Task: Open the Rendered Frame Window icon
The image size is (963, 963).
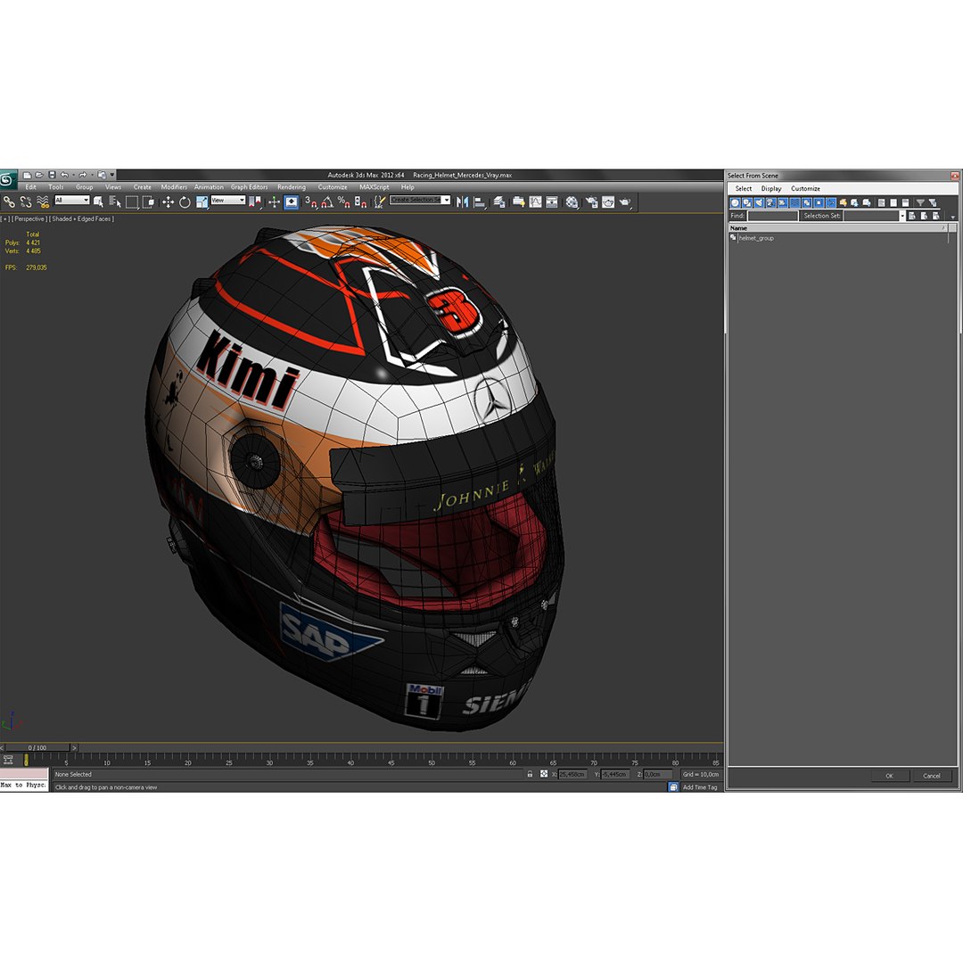Action: (608, 202)
